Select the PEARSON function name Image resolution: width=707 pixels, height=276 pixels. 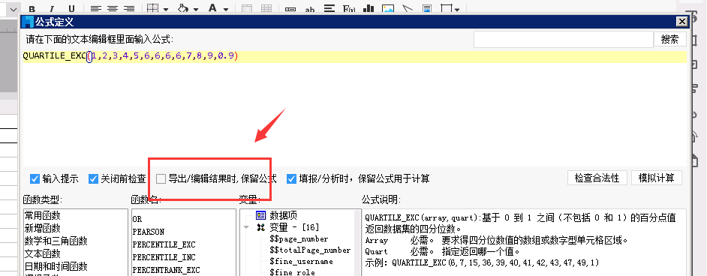pyautogui.click(x=149, y=232)
